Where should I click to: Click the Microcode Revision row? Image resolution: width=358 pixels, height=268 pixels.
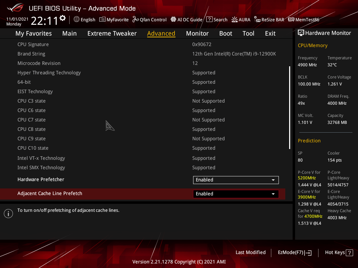[143, 63]
